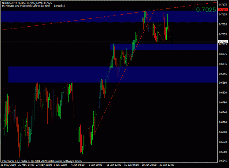The image size is (229, 168).
Task: Click the 'Spread: 5' label
Action: tap(59, 6)
